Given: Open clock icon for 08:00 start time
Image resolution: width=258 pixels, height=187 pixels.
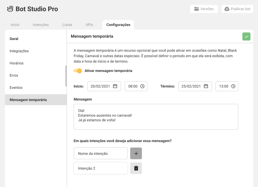Looking at the screenshot, I should click(x=142, y=86).
